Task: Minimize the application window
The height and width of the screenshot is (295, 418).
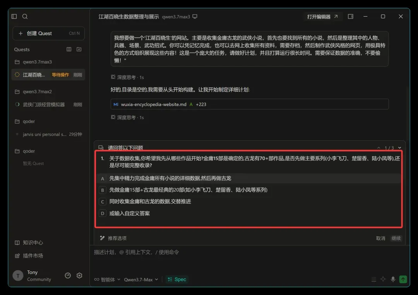Action: click(x=365, y=17)
